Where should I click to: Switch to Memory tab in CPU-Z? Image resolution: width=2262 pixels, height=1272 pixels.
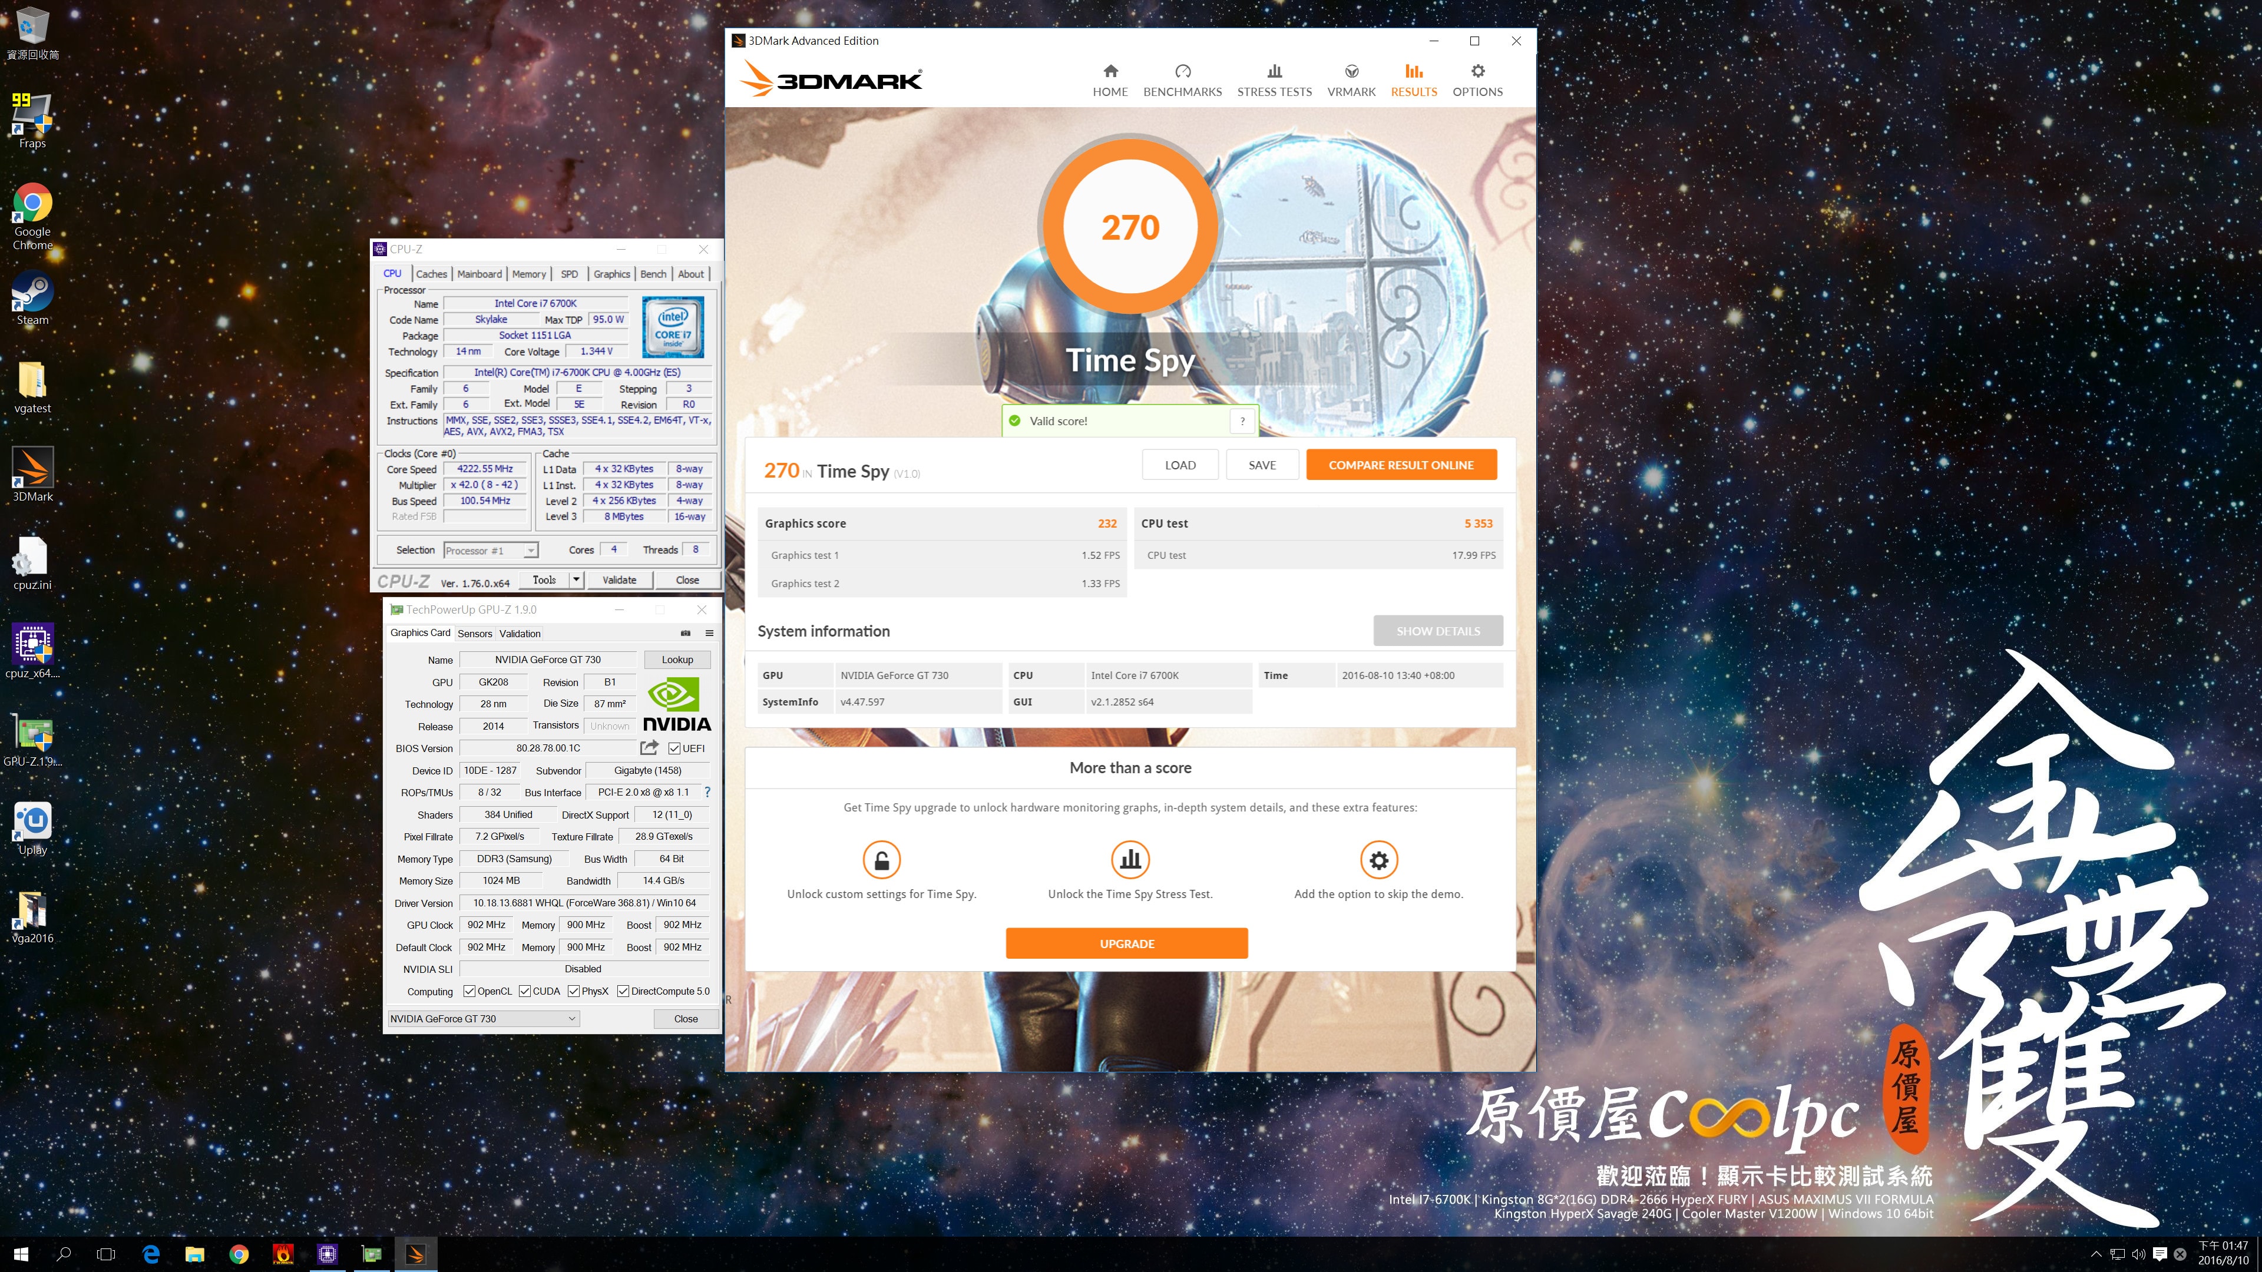click(528, 274)
